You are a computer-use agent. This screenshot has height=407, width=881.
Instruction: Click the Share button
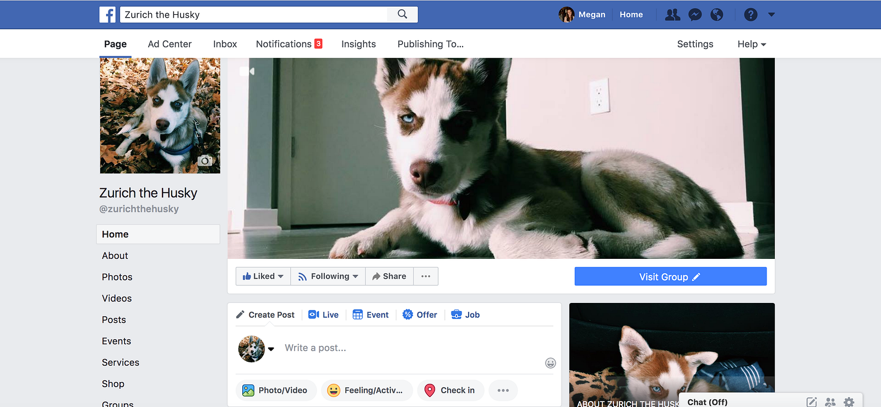point(389,276)
